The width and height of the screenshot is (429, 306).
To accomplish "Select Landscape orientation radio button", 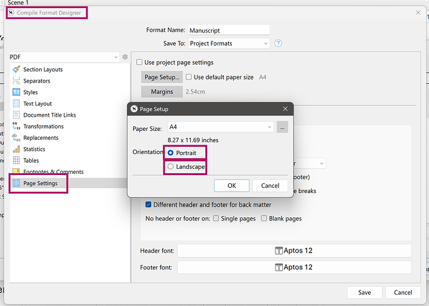I will (x=170, y=166).
